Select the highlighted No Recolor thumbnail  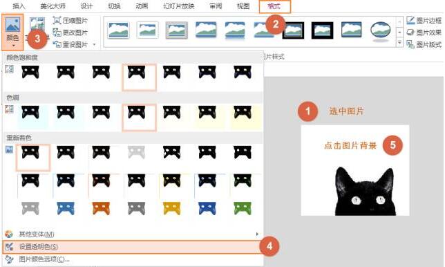[33, 157]
